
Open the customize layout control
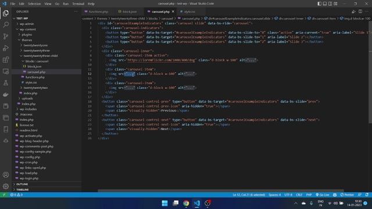(x=335, y=3)
